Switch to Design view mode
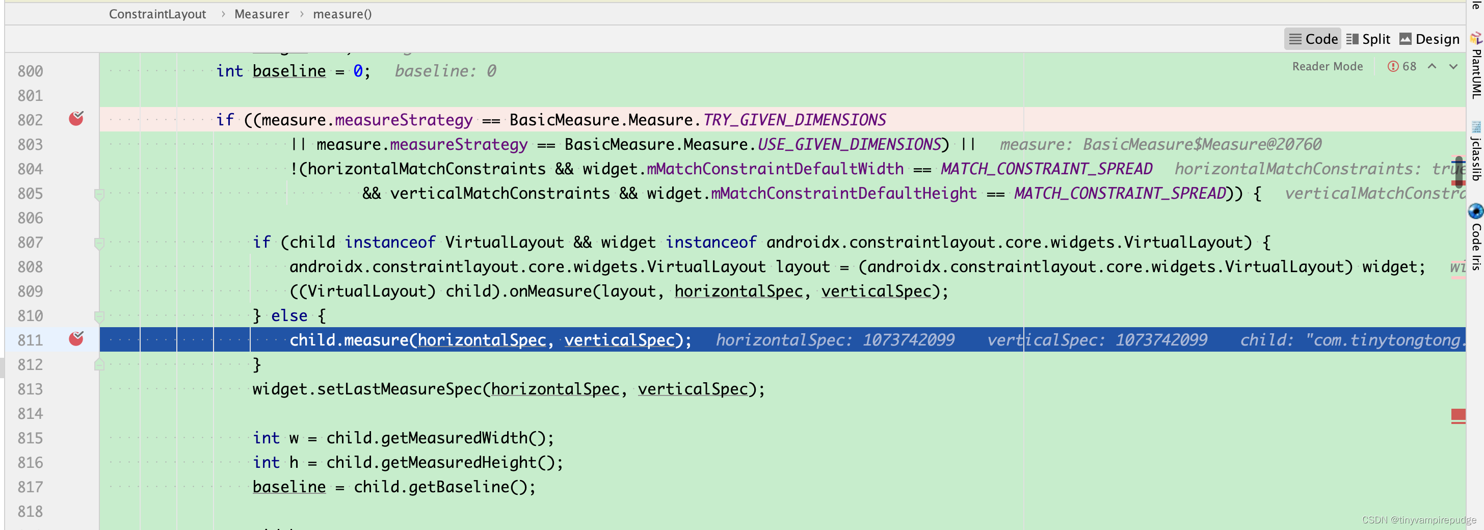The image size is (1484, 530). point(1429,39)
